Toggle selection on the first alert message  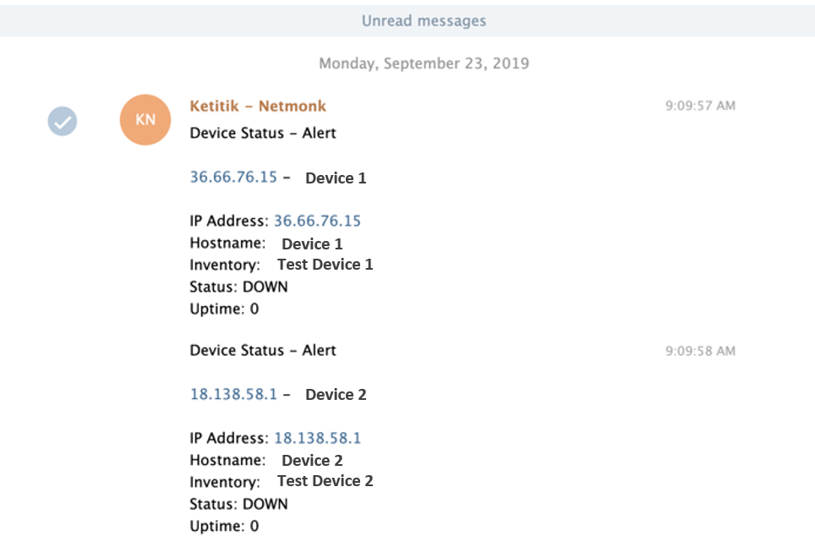click(x=61, y=121)
